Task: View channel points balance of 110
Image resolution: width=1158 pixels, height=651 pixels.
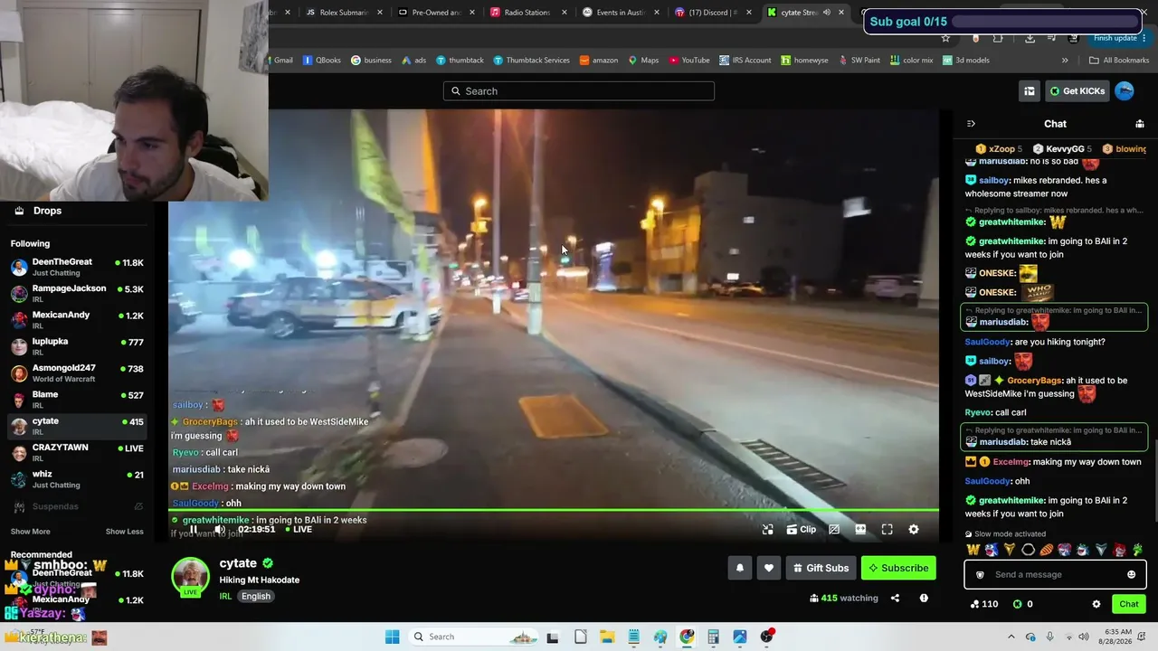Action: (983, 604)
